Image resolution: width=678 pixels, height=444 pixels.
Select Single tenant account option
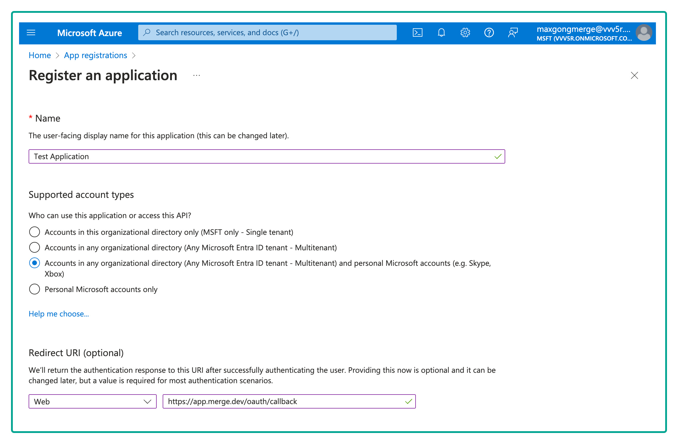[x=35, y=232]
